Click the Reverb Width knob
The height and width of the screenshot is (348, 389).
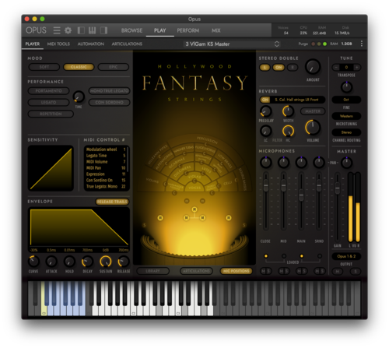click(288, 111)
